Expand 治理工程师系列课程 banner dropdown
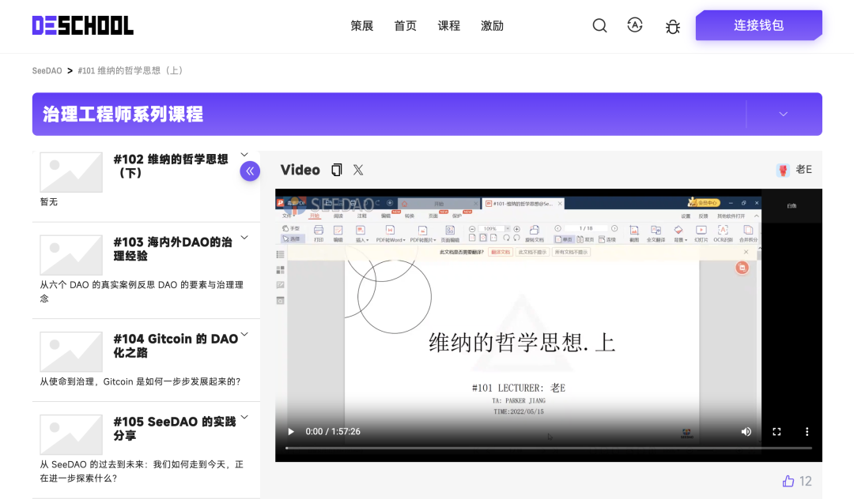This screenshot has height=499, width=854. point(783,114)
